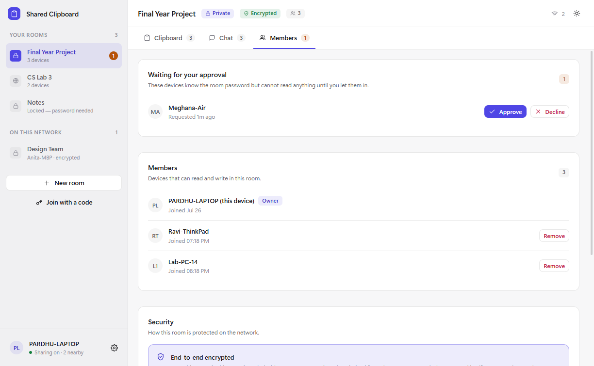
Task: Switch to the Chat tab
Action: [227, 38]
